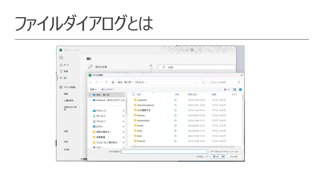Screen dimensions: 318x169
Task: Select 共有 in Excel backstage sidebar
Action: [x=66, y=142]
